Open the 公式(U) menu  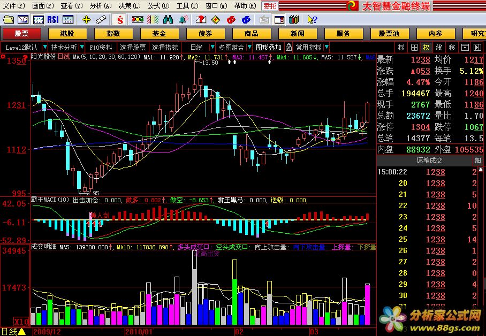click(158, 5)
